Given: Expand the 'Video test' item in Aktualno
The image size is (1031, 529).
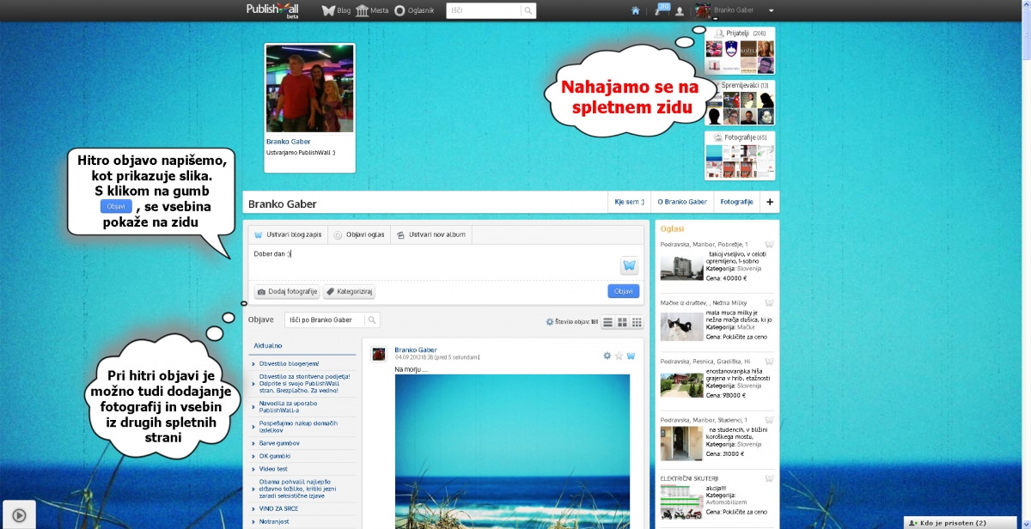Looking at the screenshot, I should (x=275, y=469).
